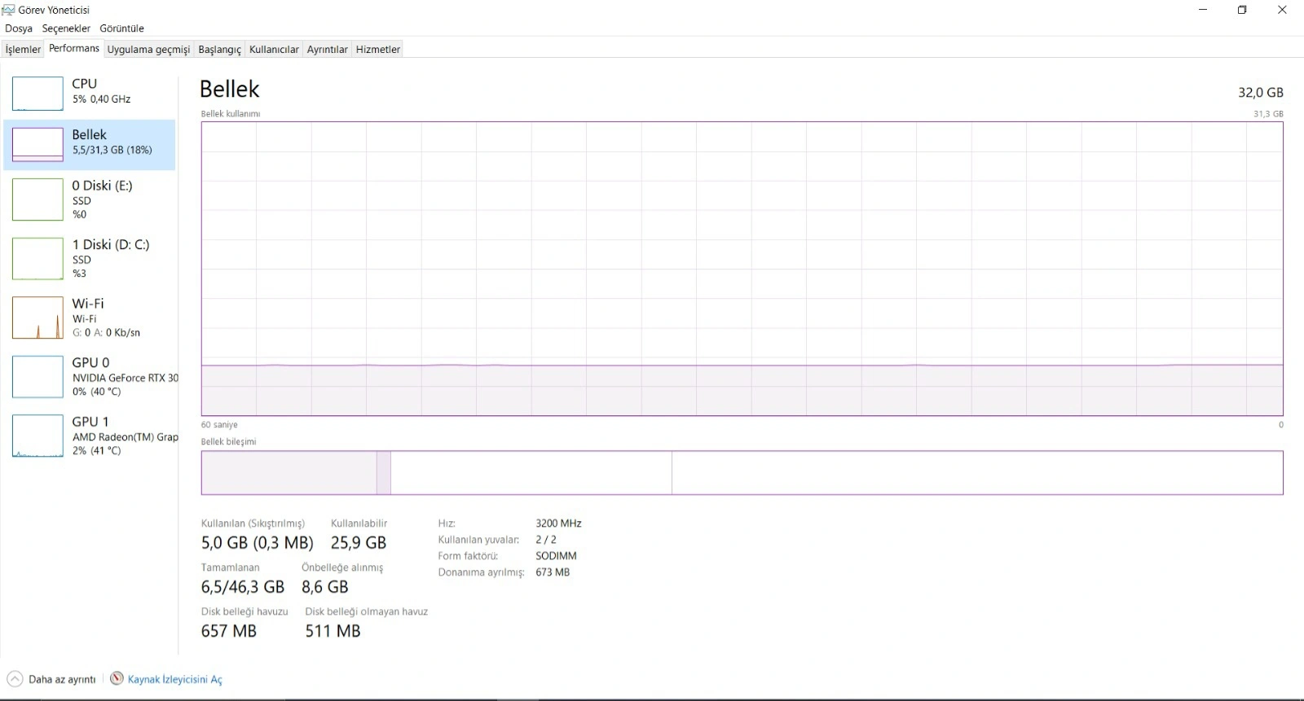Image resolution: width=1304 pixels, height=701 pixels.
Task: Click the 511 MB non-paged pool value
Action: click(333, 631)
